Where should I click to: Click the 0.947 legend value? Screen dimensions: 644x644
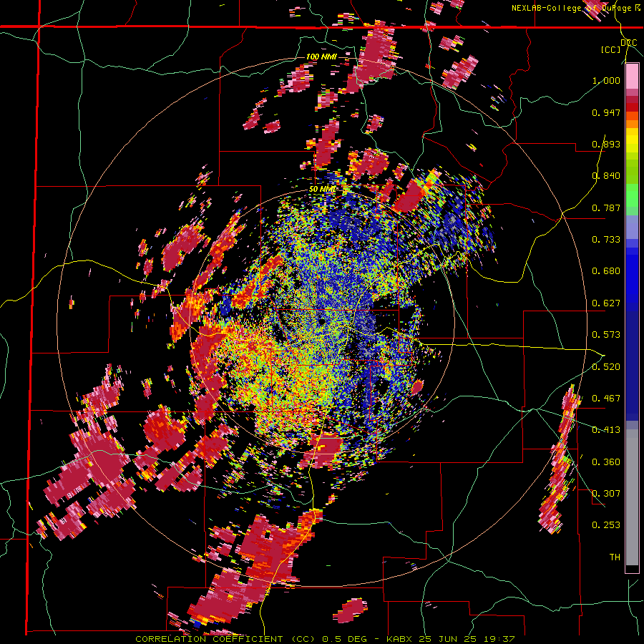pyautogui.click(x=606, y=112)
